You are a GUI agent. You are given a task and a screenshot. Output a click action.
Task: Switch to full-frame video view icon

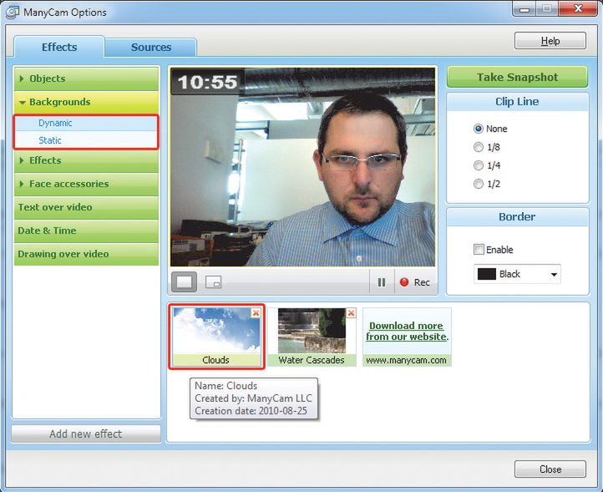[185, 282]
